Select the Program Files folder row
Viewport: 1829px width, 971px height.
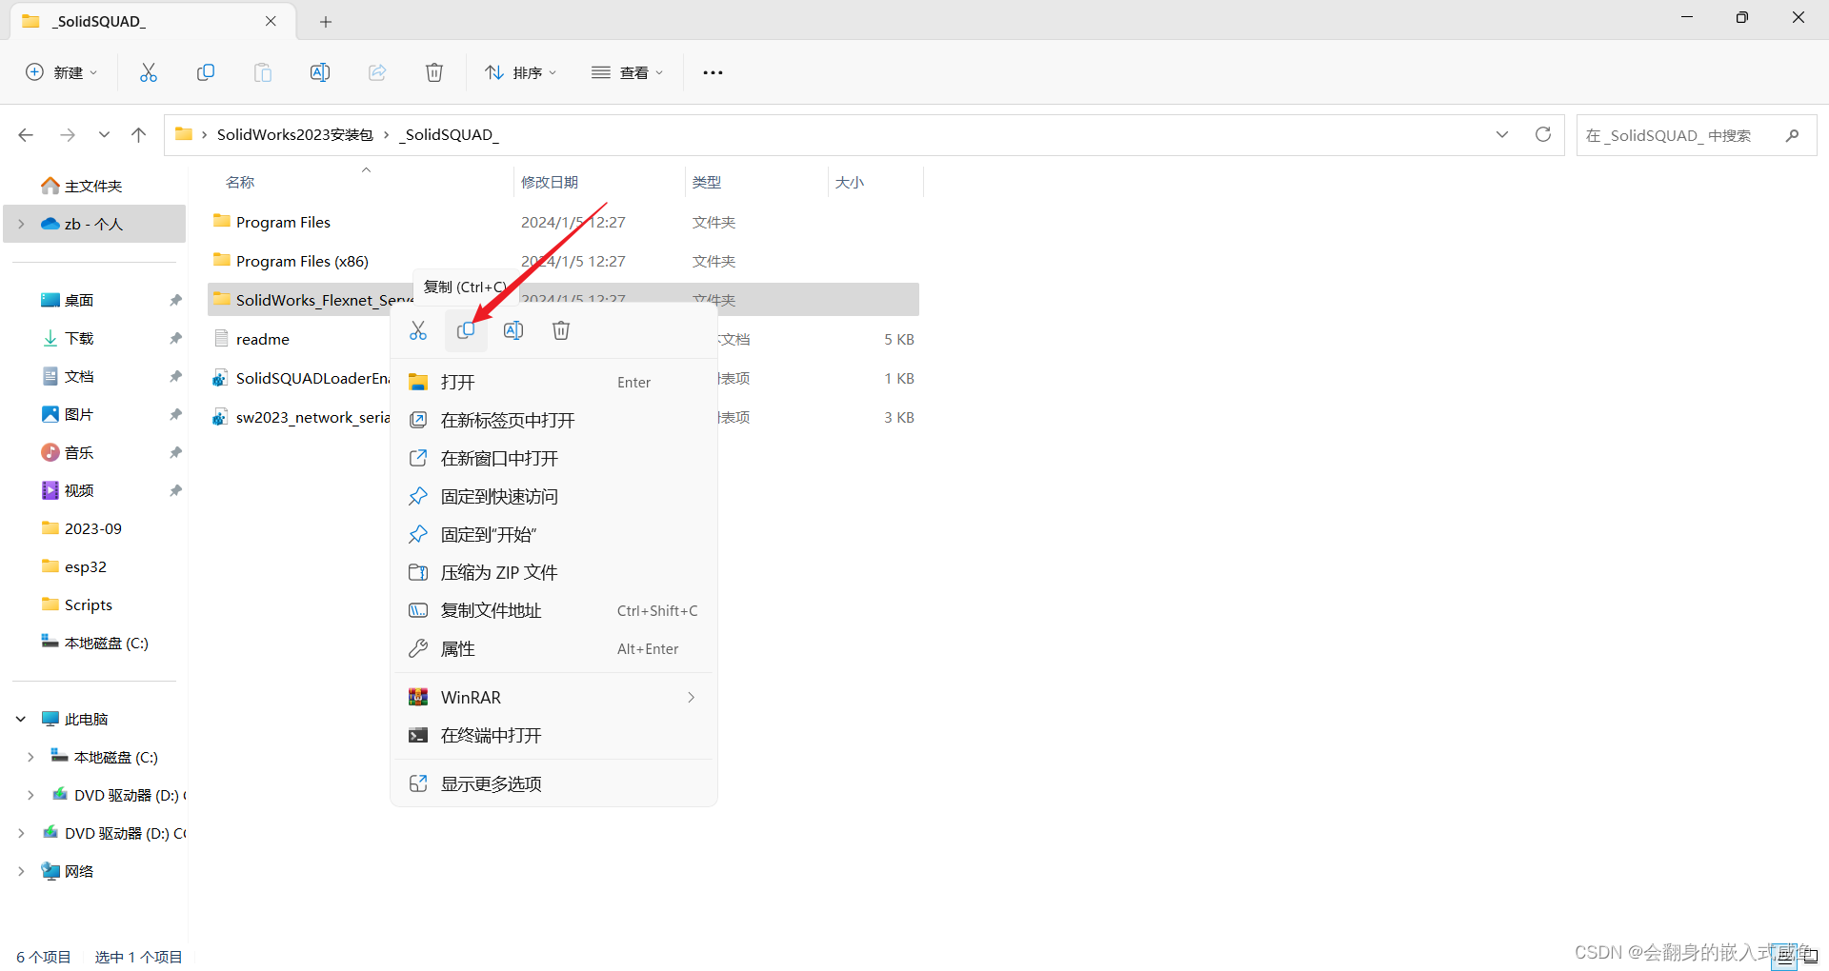[x=563, y=222]
